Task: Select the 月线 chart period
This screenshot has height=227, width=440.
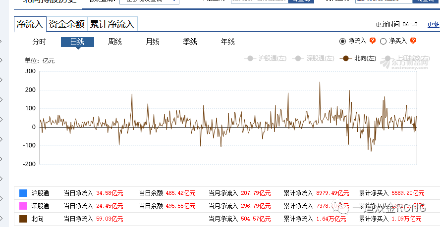Action: coord(153,42)
